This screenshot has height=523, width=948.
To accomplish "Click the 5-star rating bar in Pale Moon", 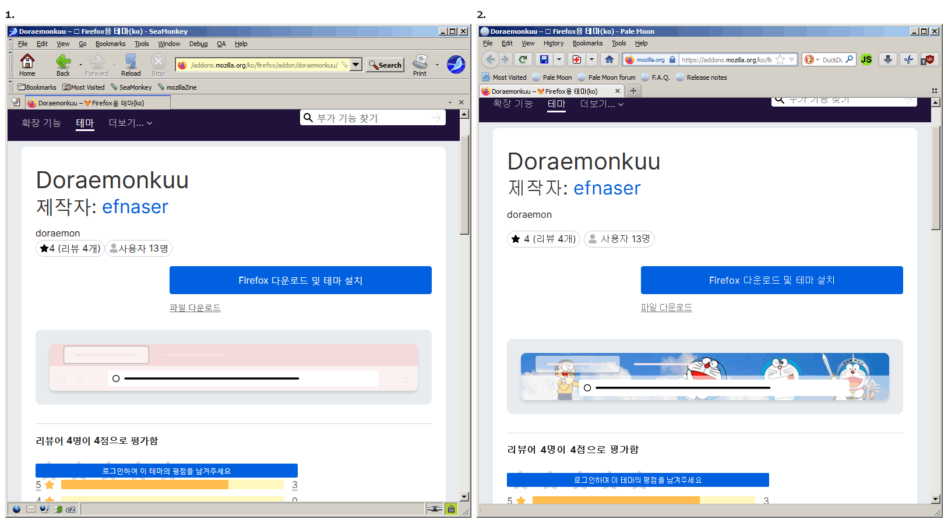I will click(644, 500).
